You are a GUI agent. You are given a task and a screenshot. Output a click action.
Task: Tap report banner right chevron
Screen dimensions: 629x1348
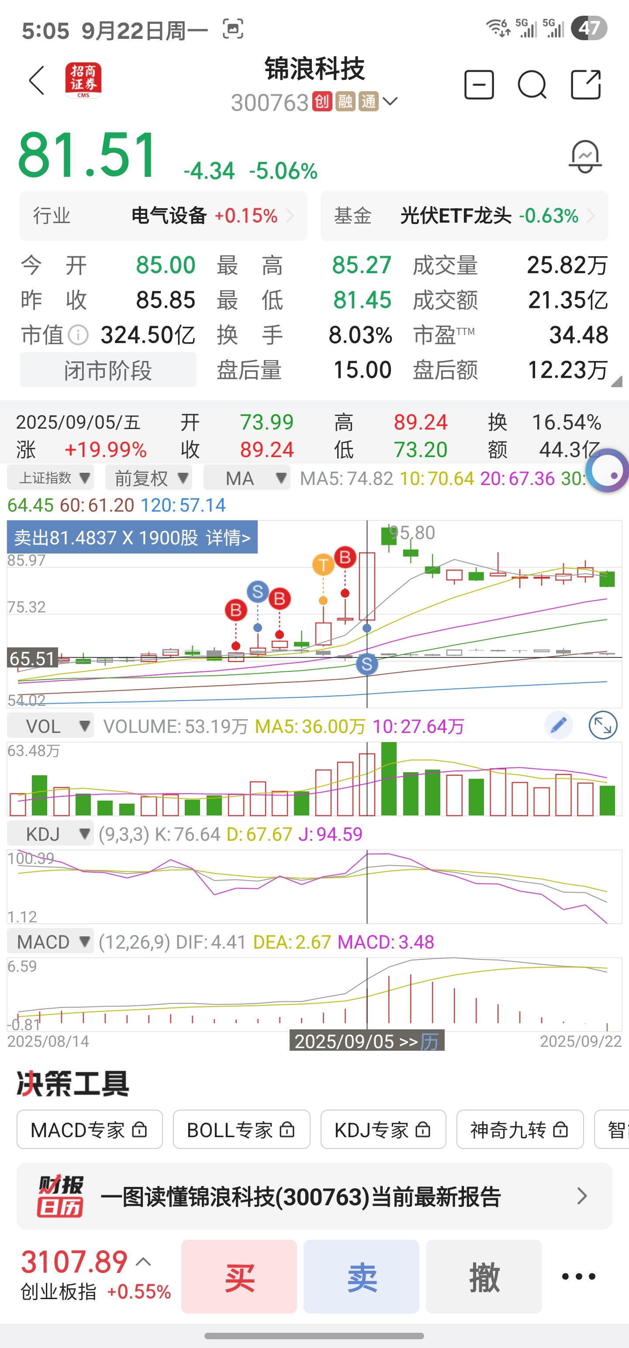pos(582,1196)
